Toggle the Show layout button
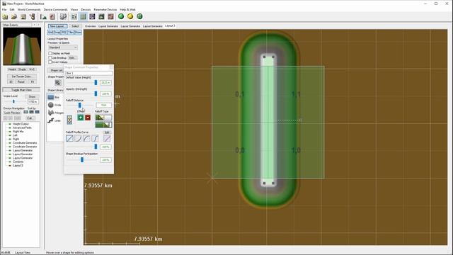453x255 pixels. [78, 33]
